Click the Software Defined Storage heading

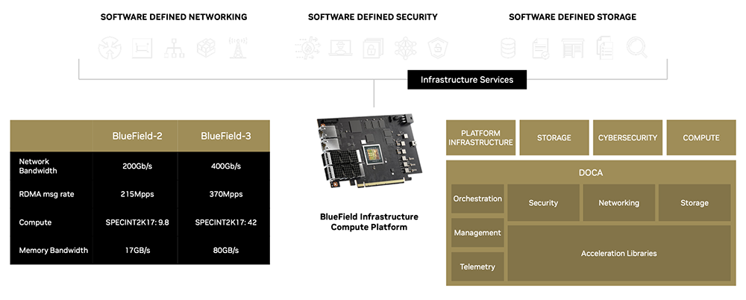pos(572,17)
